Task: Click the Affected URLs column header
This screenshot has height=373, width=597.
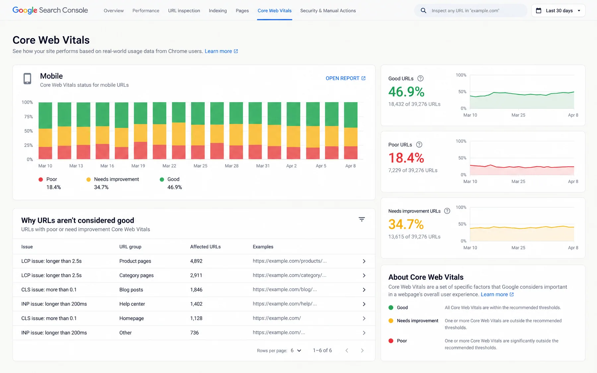Action: (x=205, y=247)
